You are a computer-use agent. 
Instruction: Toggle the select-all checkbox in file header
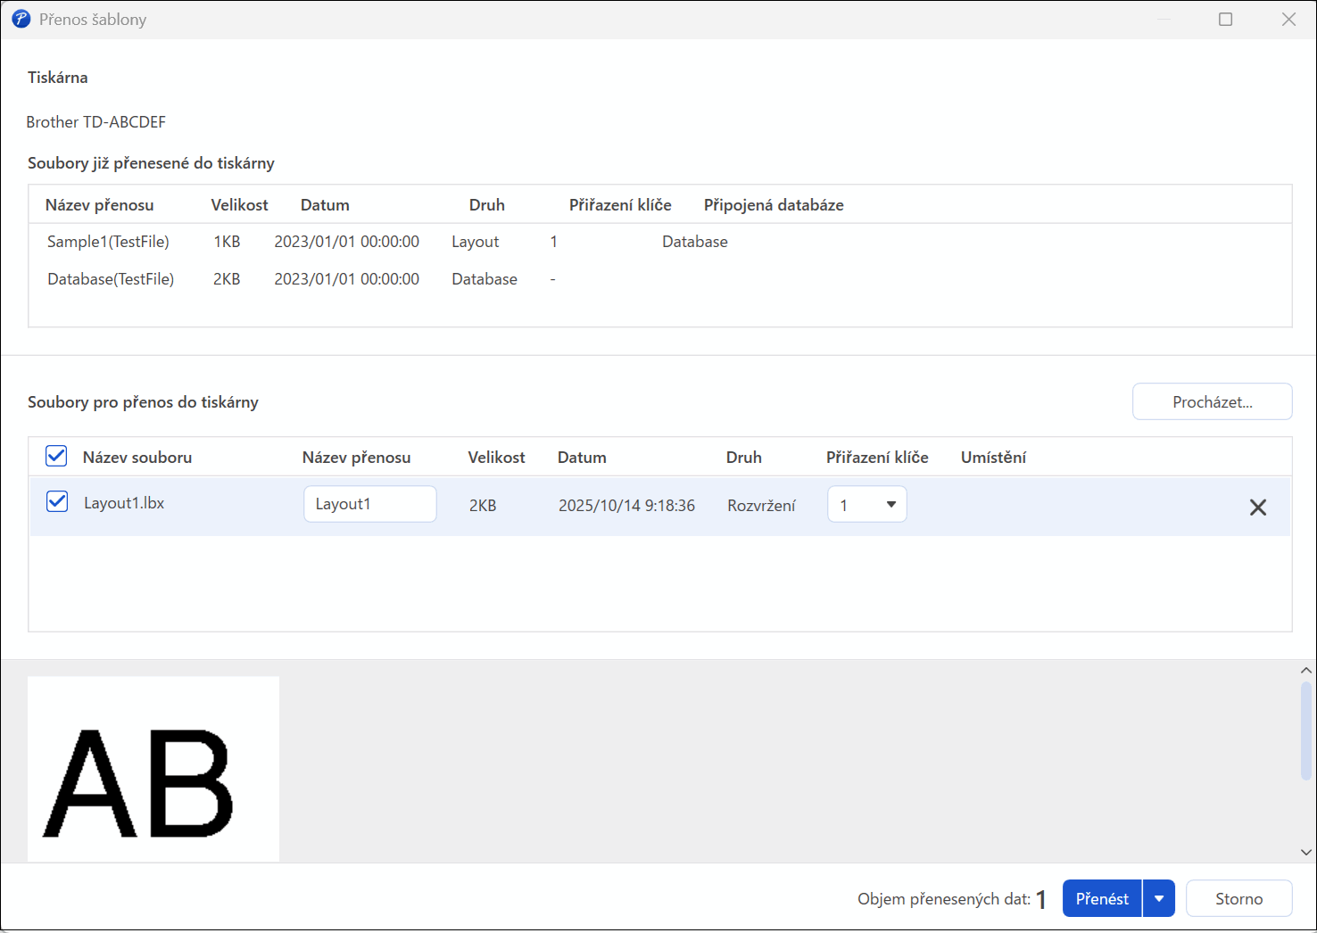56,457
